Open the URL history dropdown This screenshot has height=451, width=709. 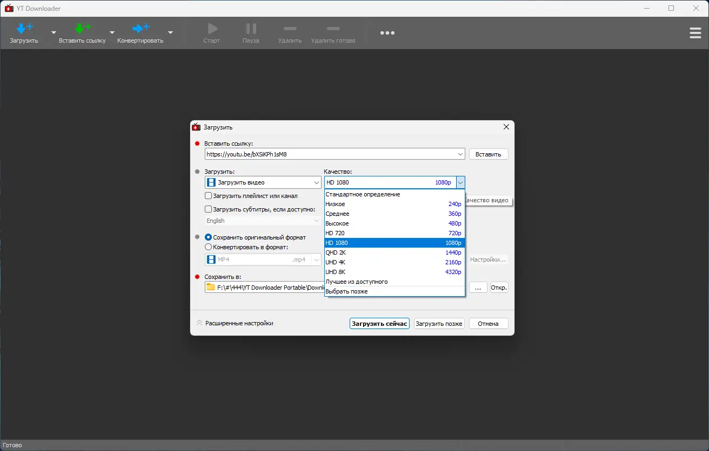[x=460, y=154]
